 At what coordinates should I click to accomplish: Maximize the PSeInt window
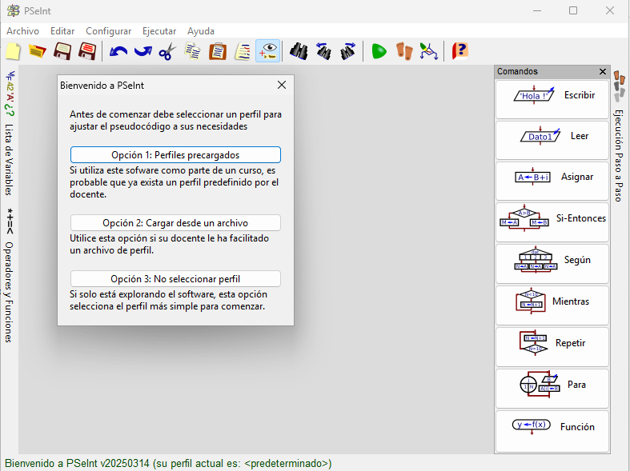(x=573, y=11)
